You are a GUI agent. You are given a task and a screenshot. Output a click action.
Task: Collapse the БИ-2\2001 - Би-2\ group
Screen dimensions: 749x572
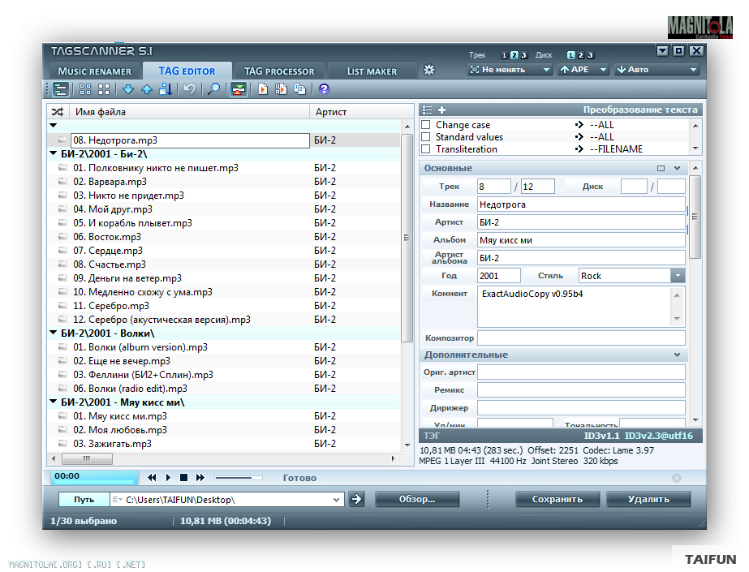click(x=54, y=153)
